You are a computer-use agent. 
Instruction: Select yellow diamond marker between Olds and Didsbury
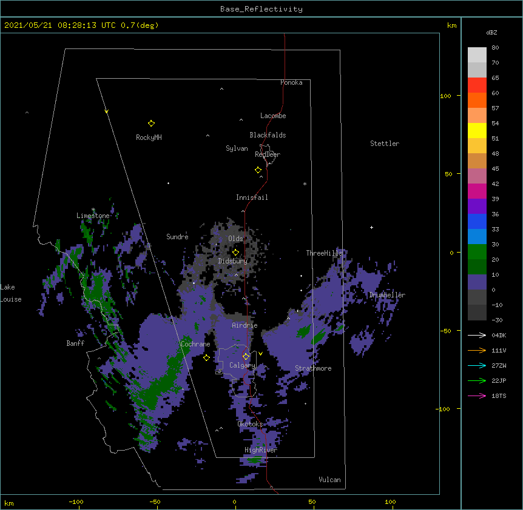click(235, 253)
